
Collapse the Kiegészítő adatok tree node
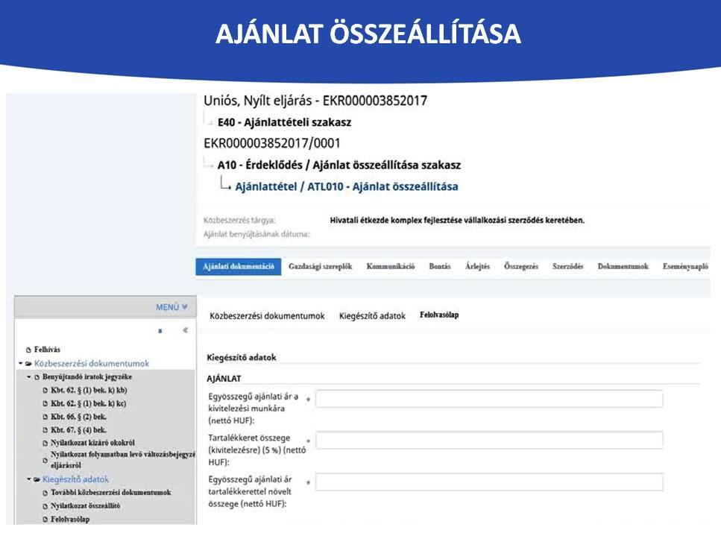pos(29,479)
